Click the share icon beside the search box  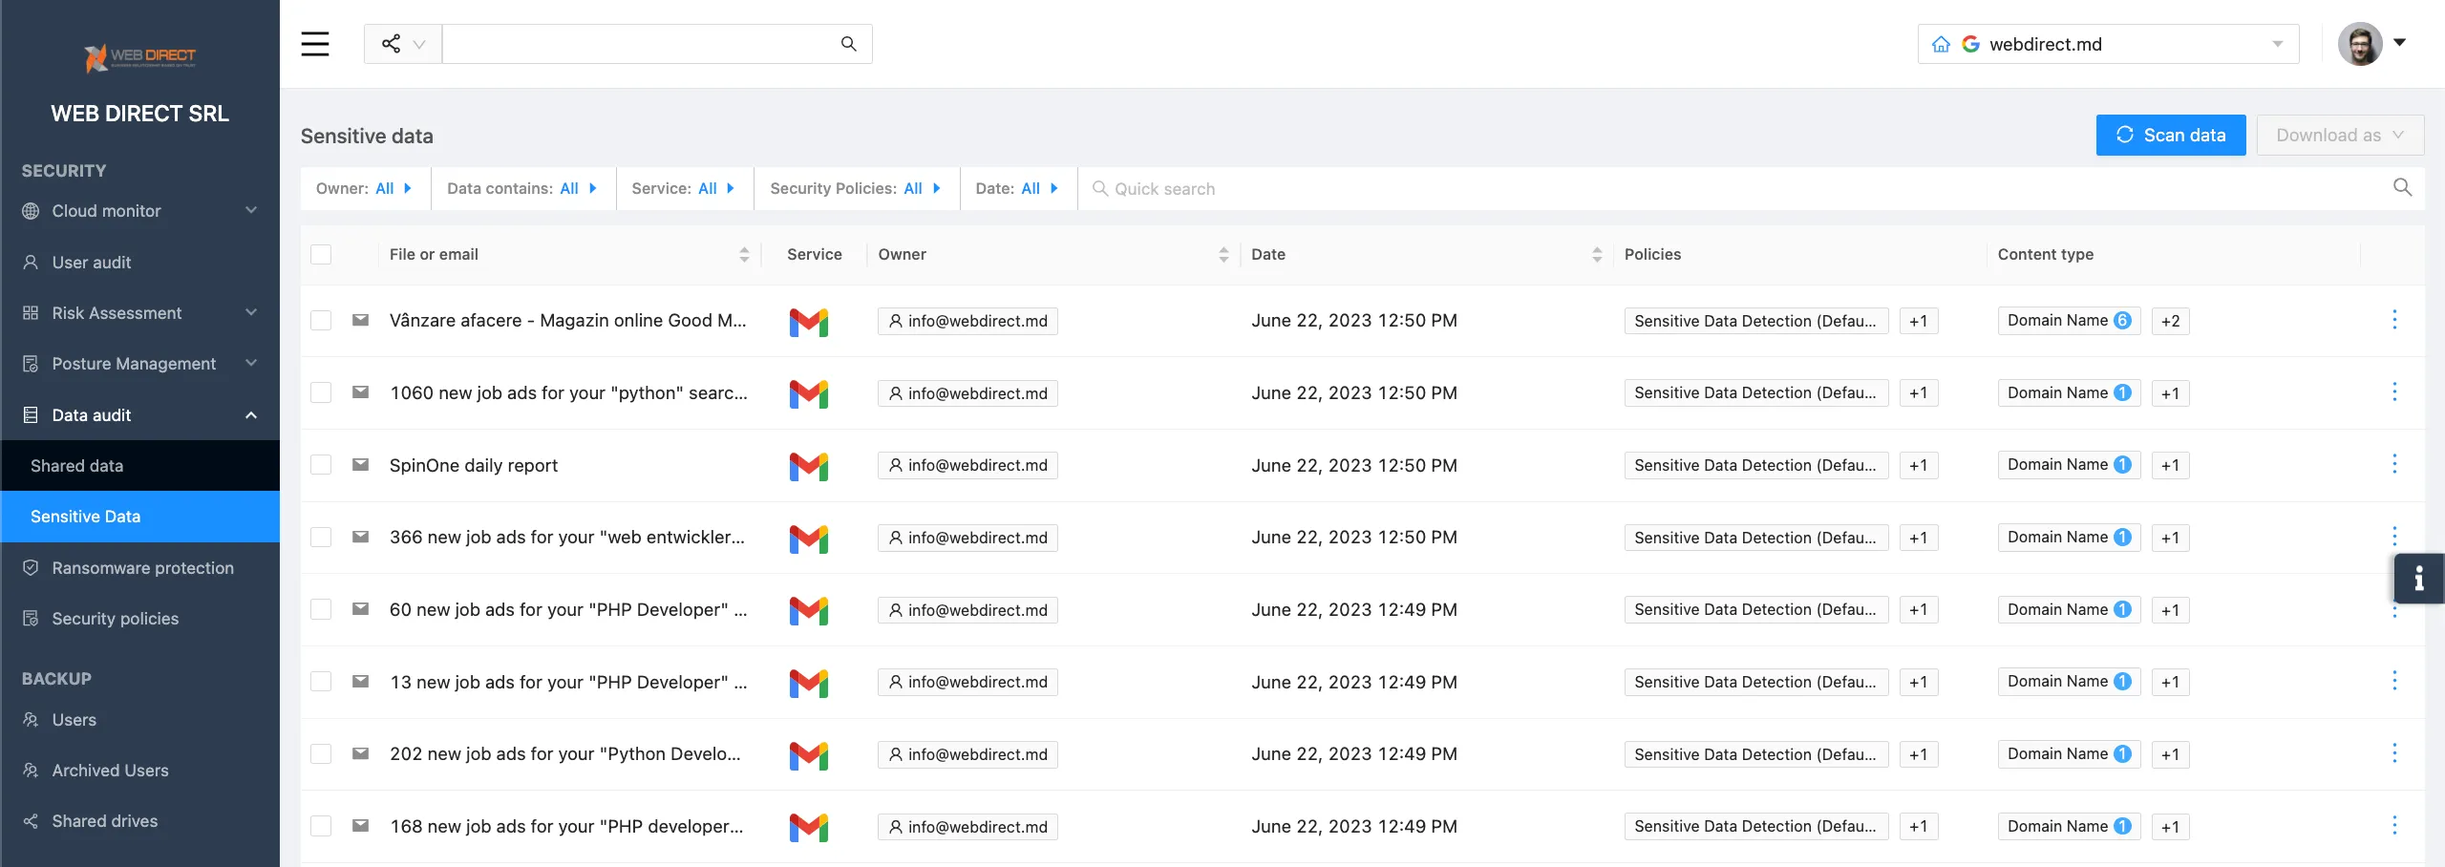[392, 44]
